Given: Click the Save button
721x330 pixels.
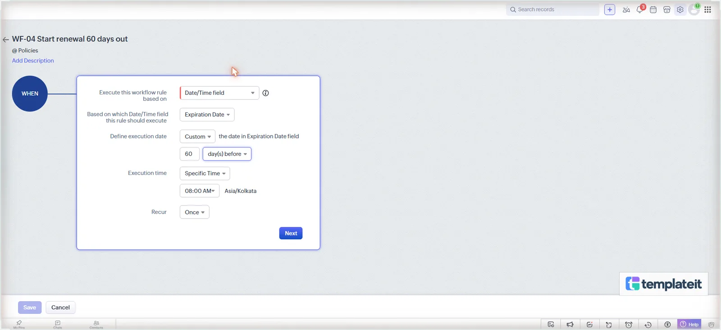Looking at the screenshot, I should pyautogui.click(x=30, y=308).
